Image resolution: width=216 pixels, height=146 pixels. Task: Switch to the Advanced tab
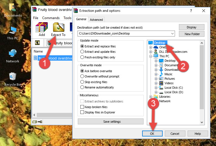click(x=96, y=20)
